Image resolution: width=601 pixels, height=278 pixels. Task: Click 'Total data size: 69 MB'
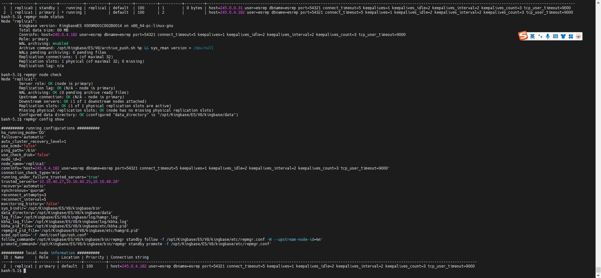tap(44, 30)
